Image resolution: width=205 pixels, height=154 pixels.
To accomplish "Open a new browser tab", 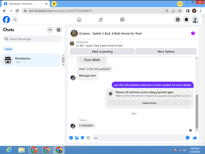I will [x=54, y=4].
